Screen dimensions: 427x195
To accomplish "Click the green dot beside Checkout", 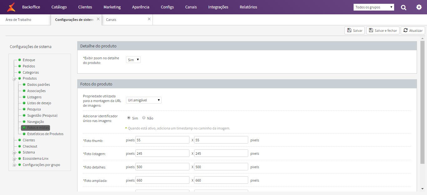I will 20,146.
